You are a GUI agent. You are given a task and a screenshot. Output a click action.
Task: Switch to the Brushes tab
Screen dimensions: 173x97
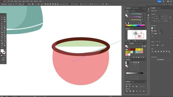pos(137,43)
